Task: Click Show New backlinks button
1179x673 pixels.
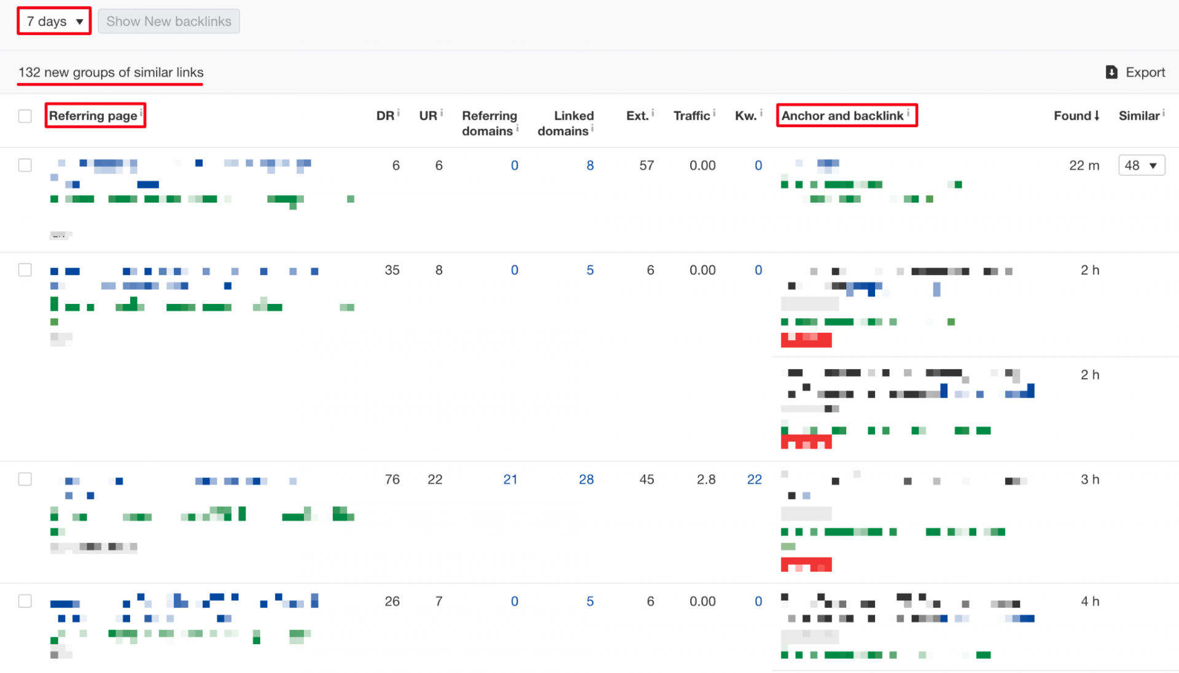Action: [168, 20]
